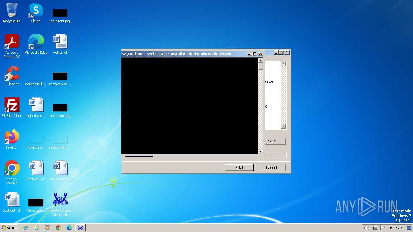Screen dimensions: 413x232
Task: Launch Skype from the desktop
Action: [35, 13]
